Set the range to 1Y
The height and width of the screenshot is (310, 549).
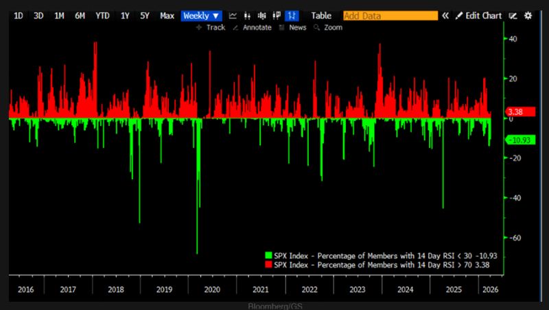click(x=125, y=15)
